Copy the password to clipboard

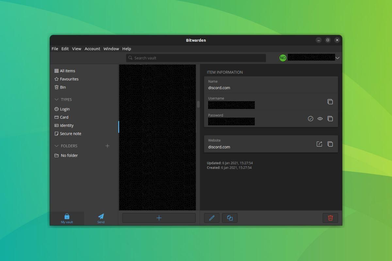tap(330, 119)
